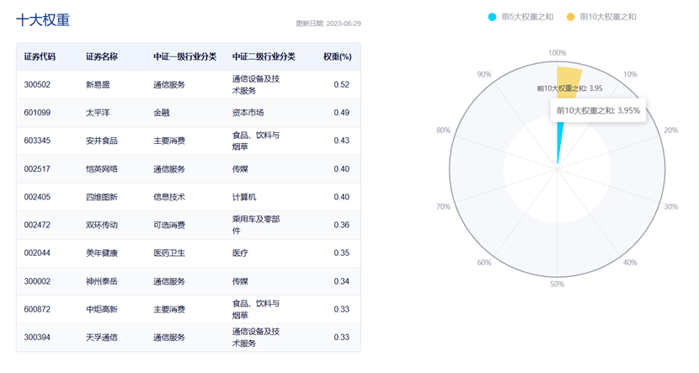Select the 双环传动 table row
Screen dimensions: 699x373
101,225
